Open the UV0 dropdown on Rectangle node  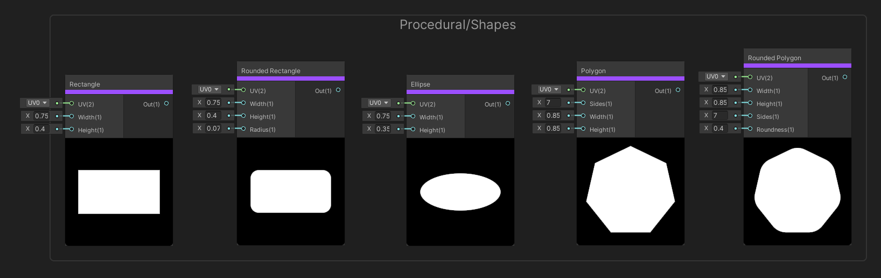38,103
